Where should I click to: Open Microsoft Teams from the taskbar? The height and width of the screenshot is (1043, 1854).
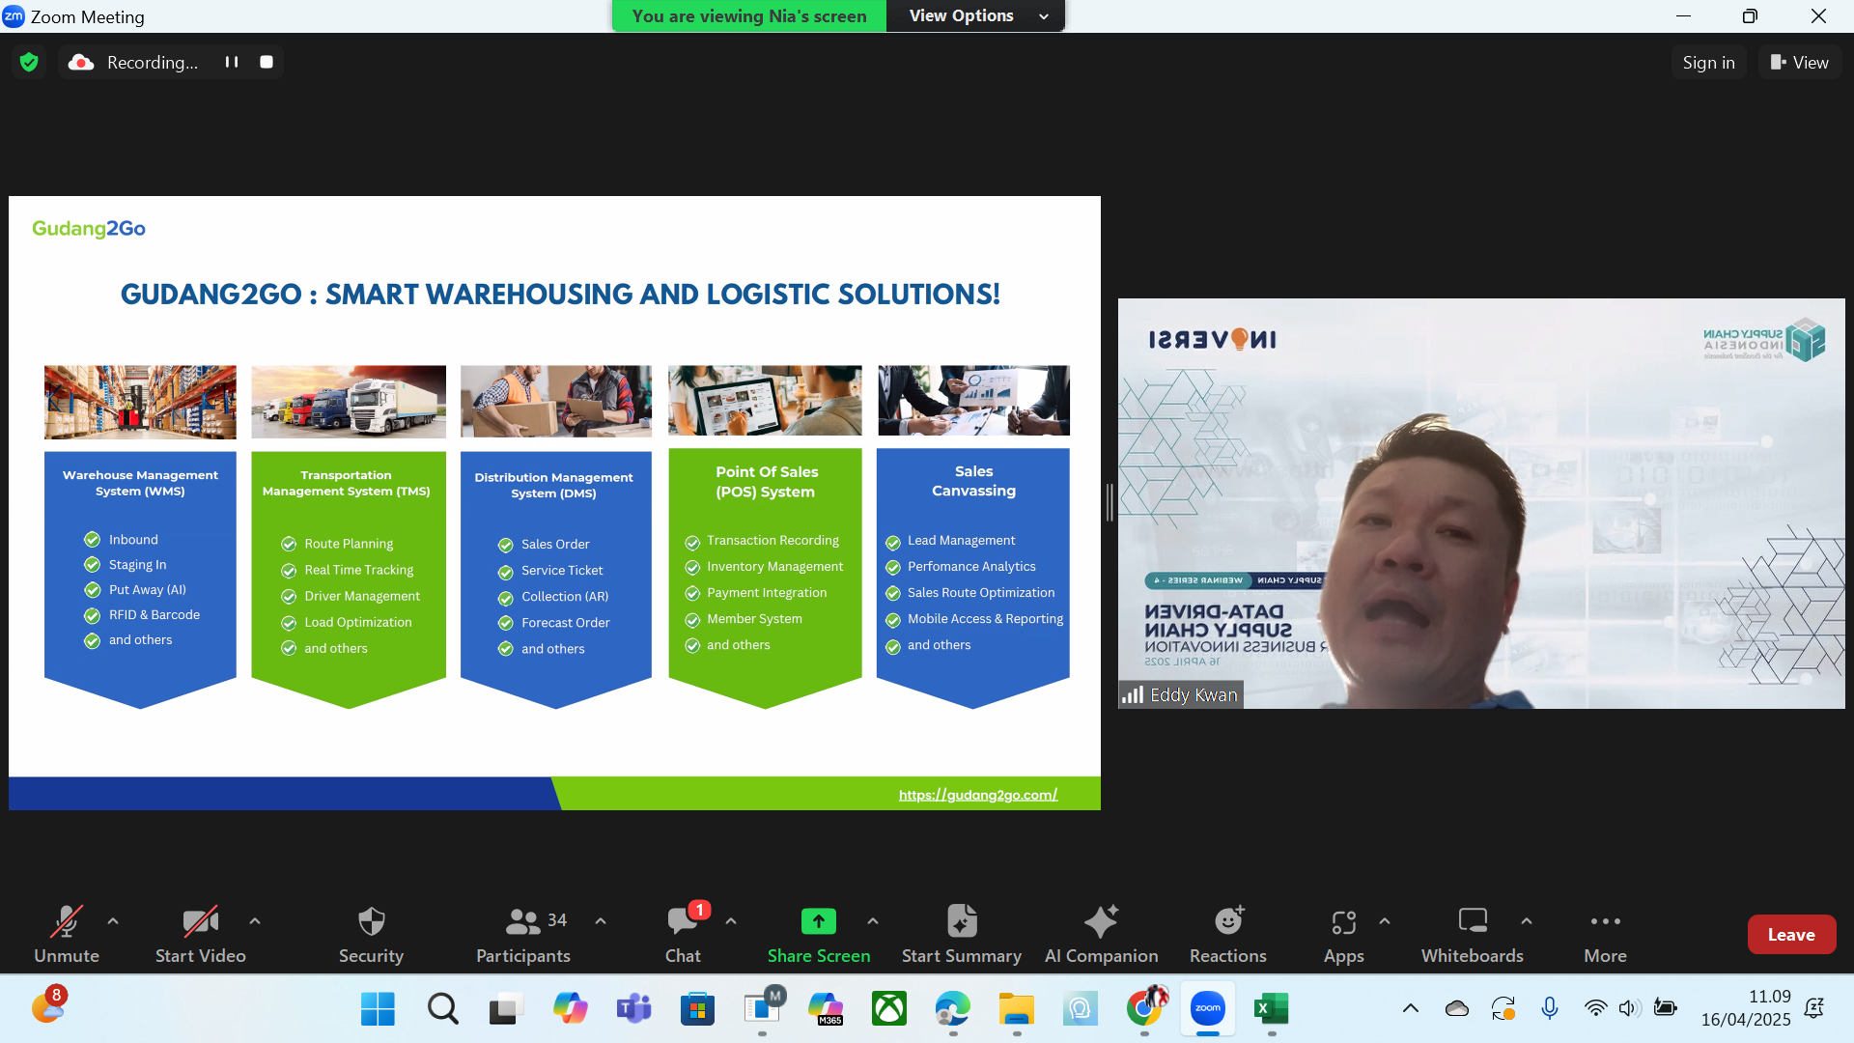tap(633, 1009)
